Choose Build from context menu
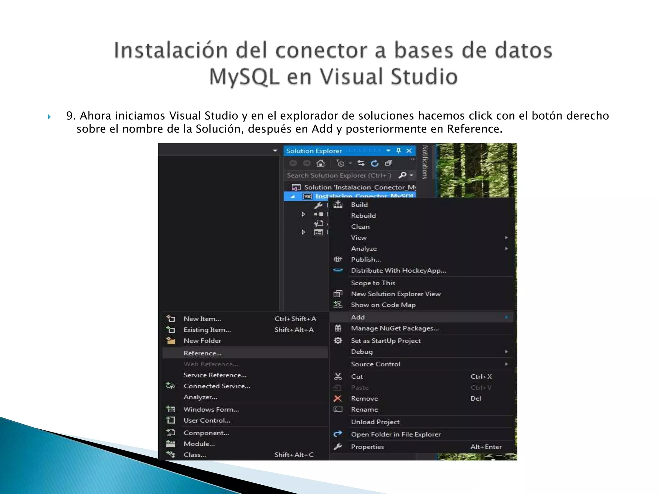 (422, 205)
